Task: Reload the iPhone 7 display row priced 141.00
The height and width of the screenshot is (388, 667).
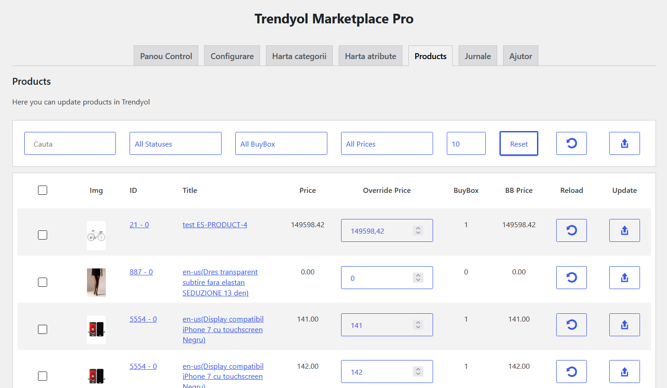Action: (x=571, y=325)
